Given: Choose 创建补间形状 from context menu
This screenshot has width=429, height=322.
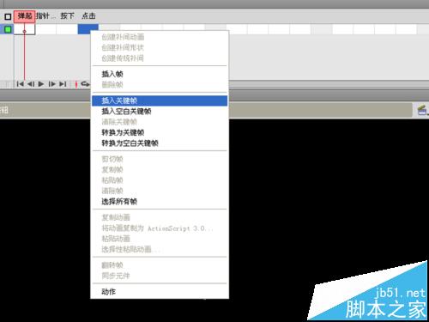Looking at the screenshot, I should [x=160, y=47].
